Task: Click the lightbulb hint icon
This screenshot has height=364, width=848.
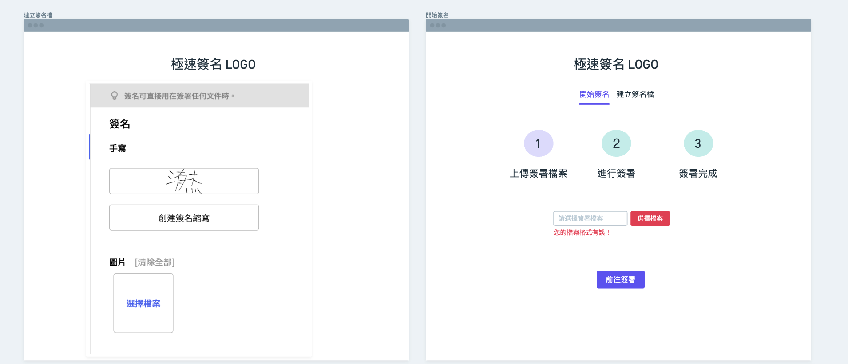Action: (x=114, y=96)
